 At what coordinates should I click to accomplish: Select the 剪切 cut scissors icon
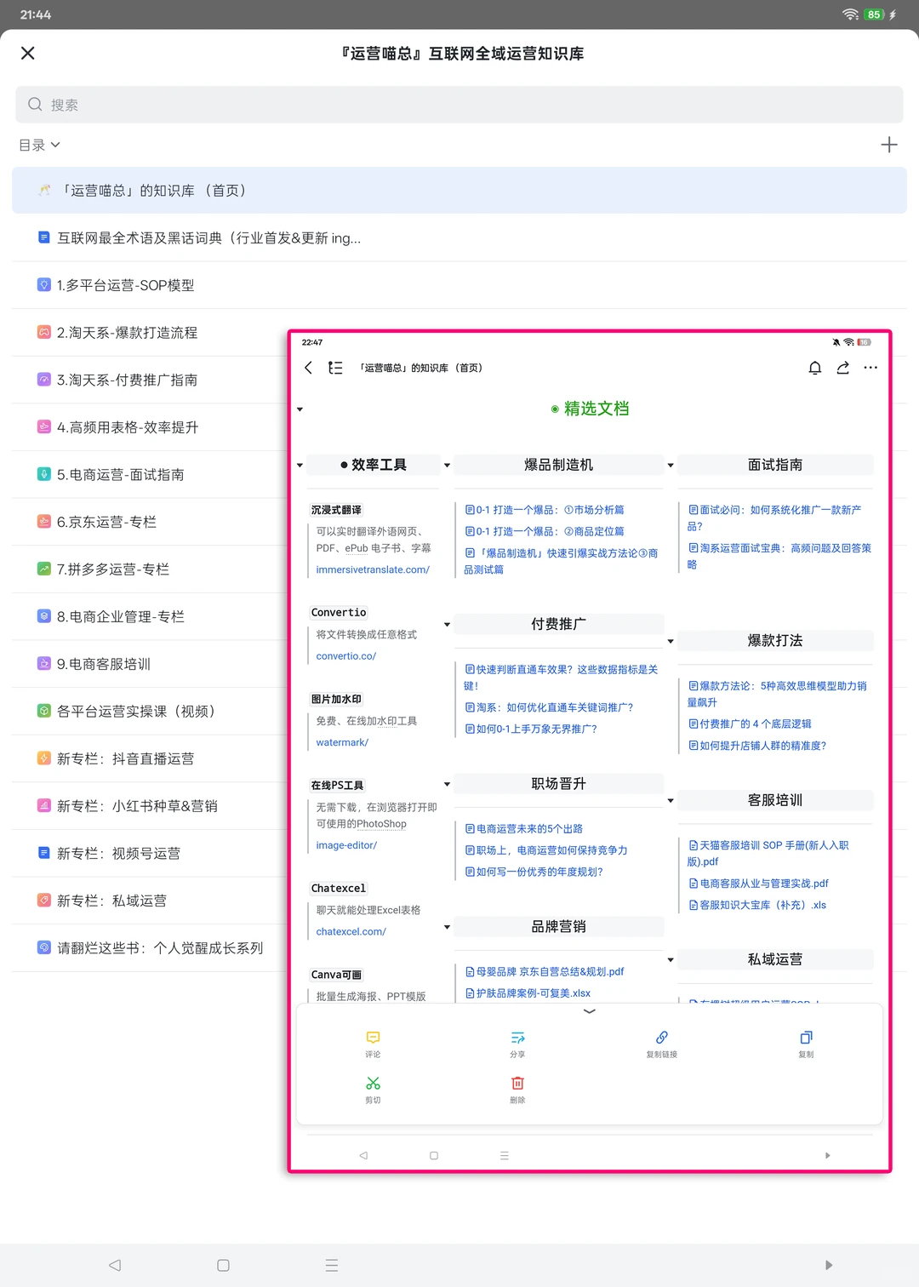coord(373,1087)
